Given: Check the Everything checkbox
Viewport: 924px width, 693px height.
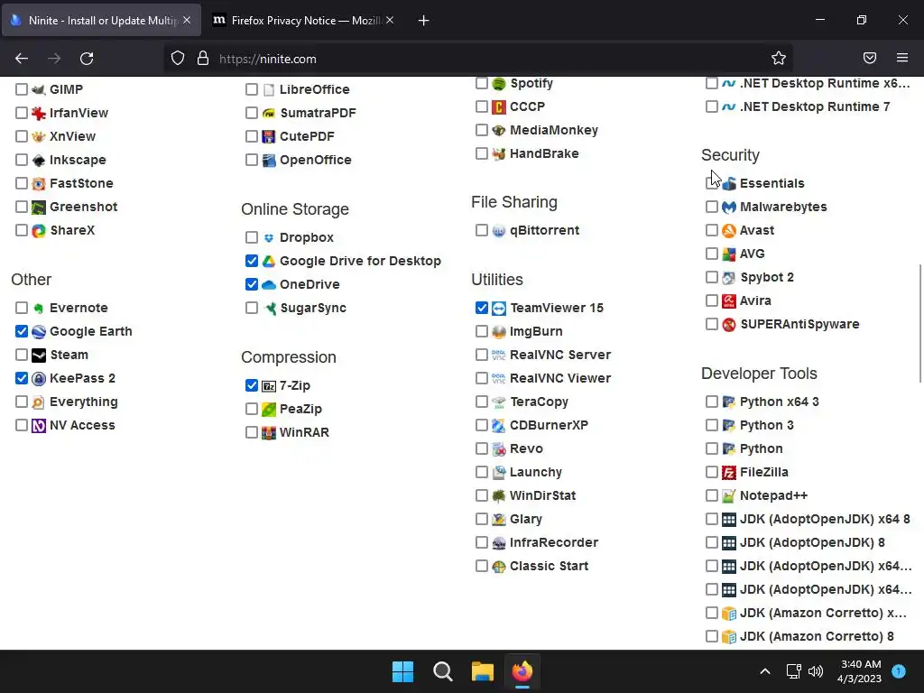Looking at the screenshot, I should (22, 402).
